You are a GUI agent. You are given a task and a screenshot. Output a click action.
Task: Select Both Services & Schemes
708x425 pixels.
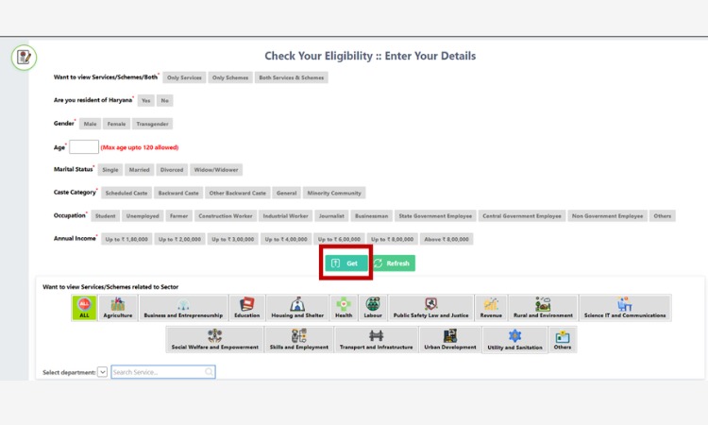[292, 77]
